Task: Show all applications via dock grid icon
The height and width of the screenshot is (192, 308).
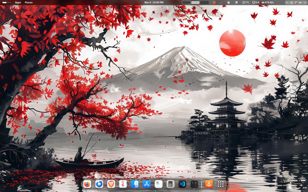Action: tap(221, 184)
